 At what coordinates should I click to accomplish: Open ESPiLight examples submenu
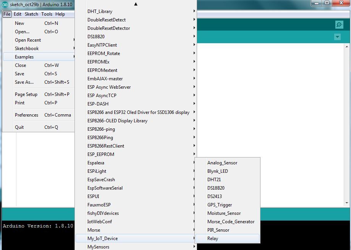tap(135, 171)
